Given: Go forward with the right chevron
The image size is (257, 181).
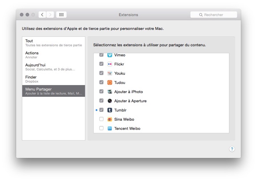Looking at the screenshot, I should coord(50,15).
